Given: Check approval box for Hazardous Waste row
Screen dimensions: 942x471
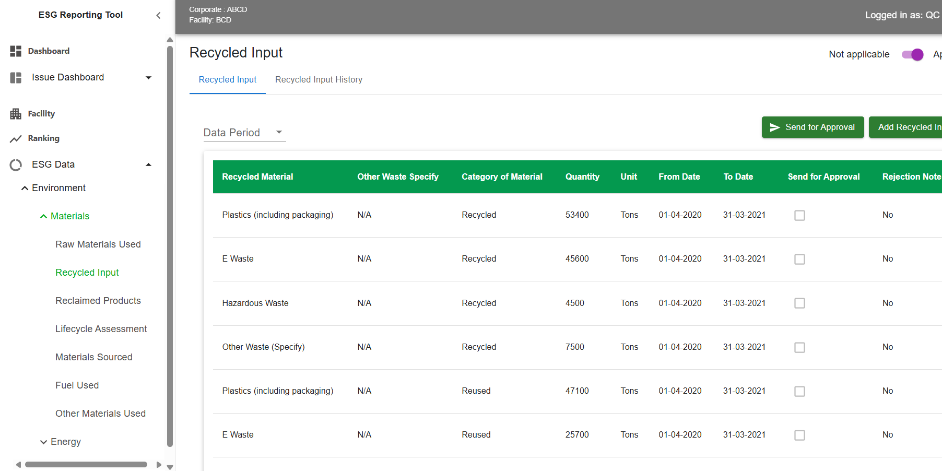Looking at the screenshot, I should [799, 303].
